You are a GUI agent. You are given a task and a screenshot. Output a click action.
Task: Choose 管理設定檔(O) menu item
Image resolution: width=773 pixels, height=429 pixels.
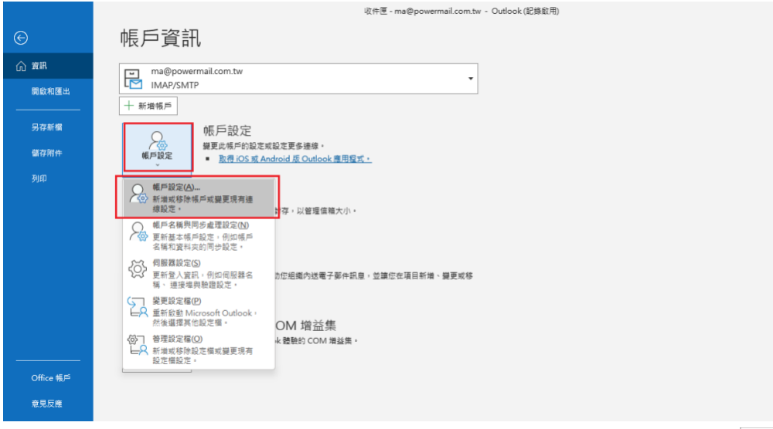(199, 349)
